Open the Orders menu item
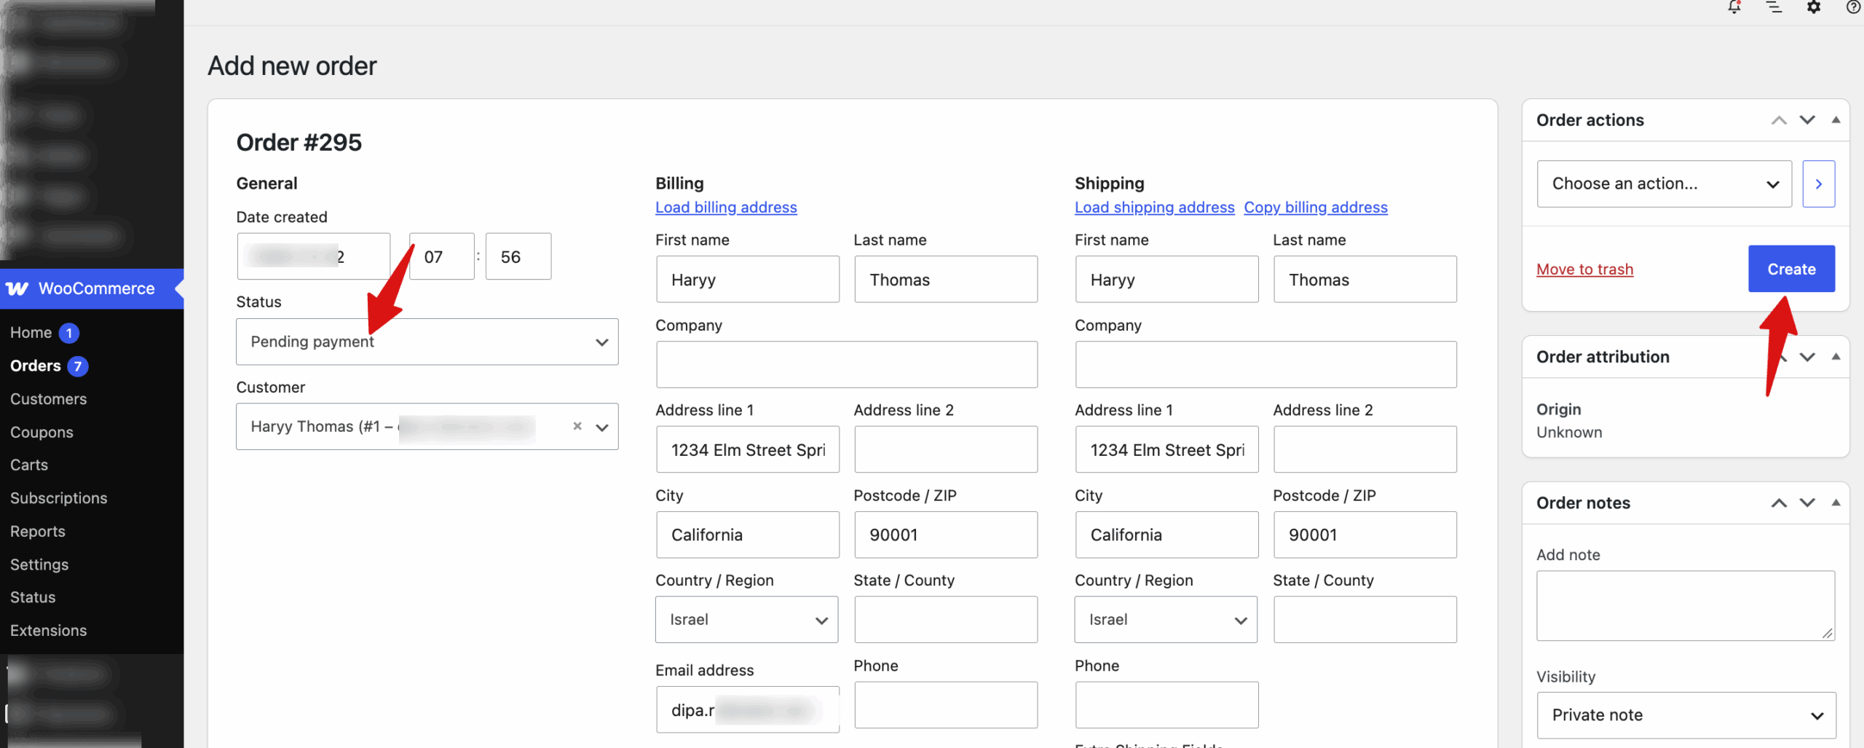 [36, 366]
